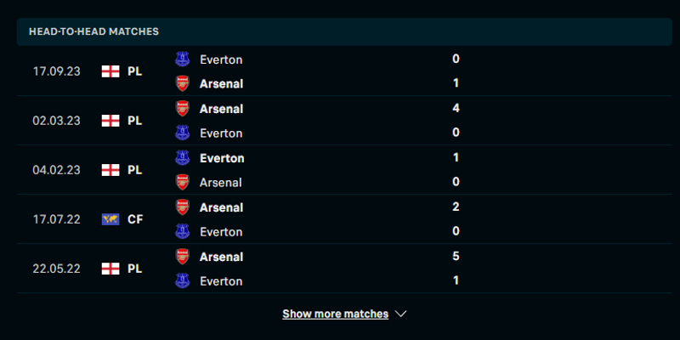Image resolution: width=680 pixels, height=340 pixels.
Task: Click CF competition label for 17.07.22
Action: click(134, 219)
